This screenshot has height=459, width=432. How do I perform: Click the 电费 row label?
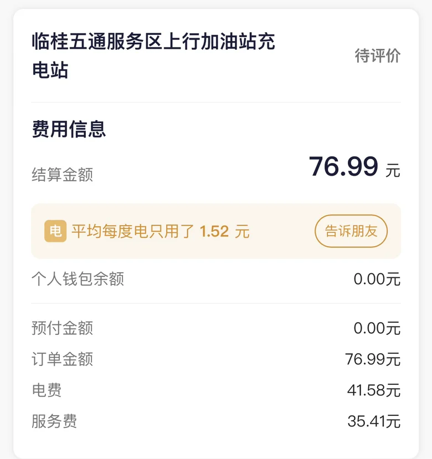click(47, 390)
